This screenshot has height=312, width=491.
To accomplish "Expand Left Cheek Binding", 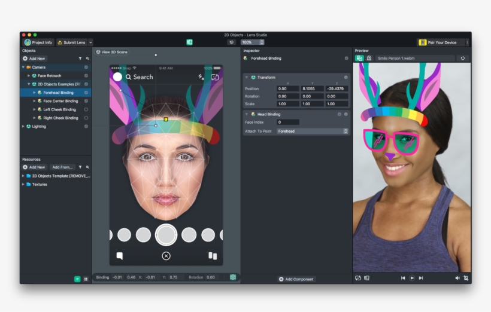I will pyautogui.click(x=34, y=109).
